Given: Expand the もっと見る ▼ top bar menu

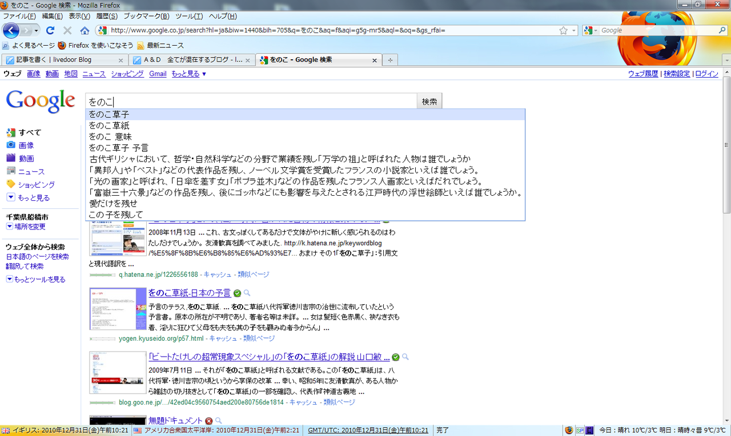Looking at the screenshot, I should click(189, 74).
